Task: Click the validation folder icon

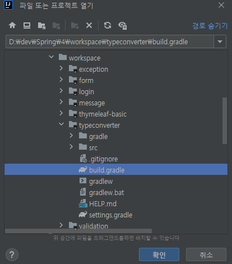Action: (x=73, y=226)
